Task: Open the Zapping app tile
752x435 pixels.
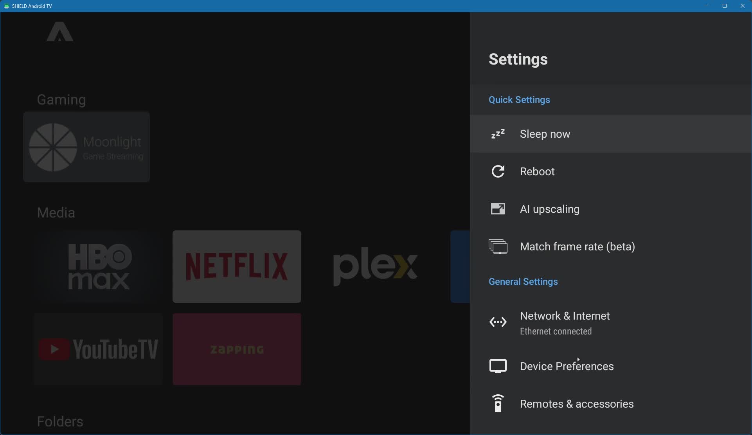Action: pos(237,349)
